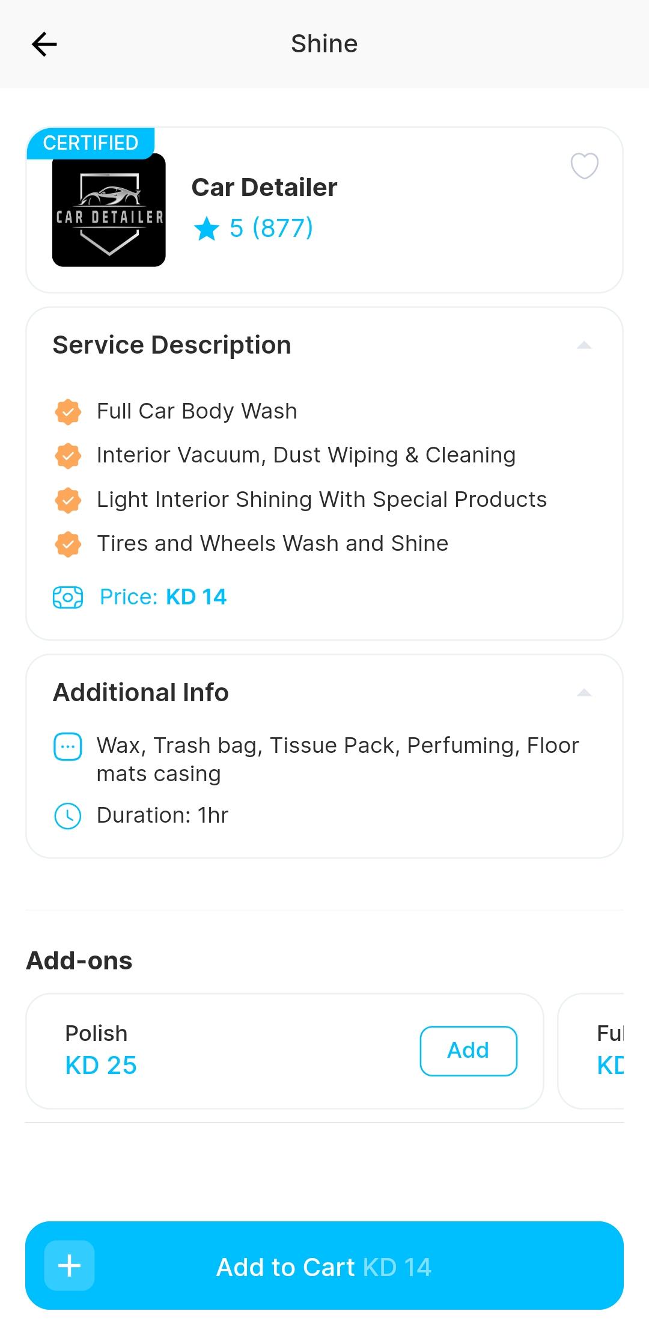Tap the Service Description heading
Viewport: 649px width, 1335px height.
(x=172, y=345)
